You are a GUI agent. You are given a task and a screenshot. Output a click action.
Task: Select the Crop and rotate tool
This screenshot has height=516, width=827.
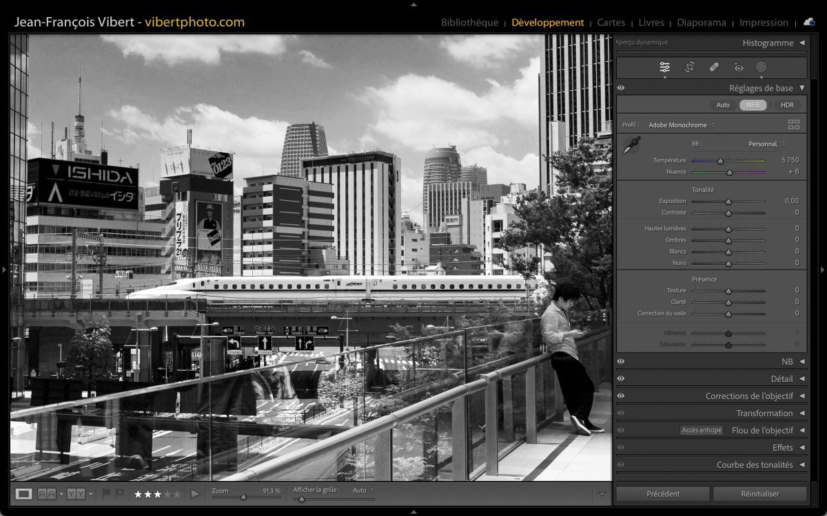(x=689, y=67)
